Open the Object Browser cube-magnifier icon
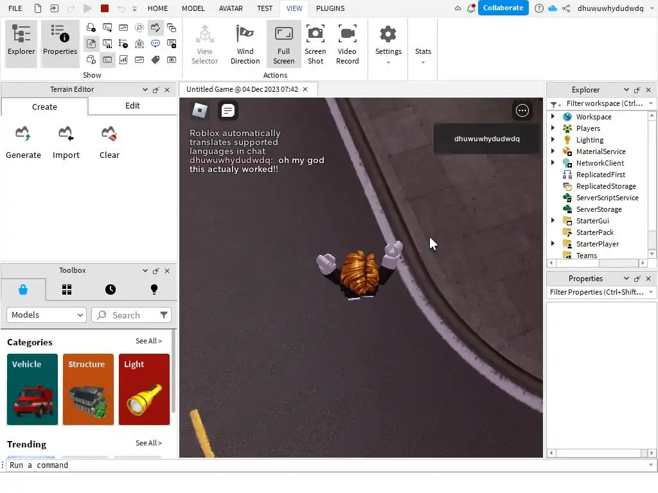The height and width of the screenshot is (493, 658). click(91, 60)
